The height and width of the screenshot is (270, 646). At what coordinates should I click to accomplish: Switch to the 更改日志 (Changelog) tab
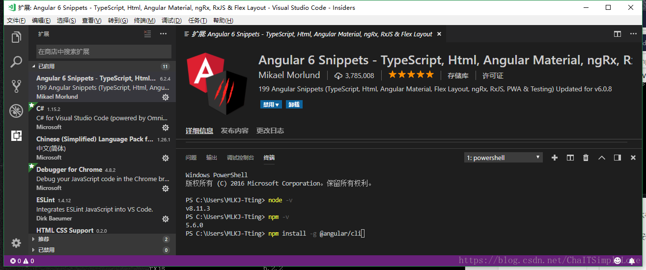[x=270, y=131]
